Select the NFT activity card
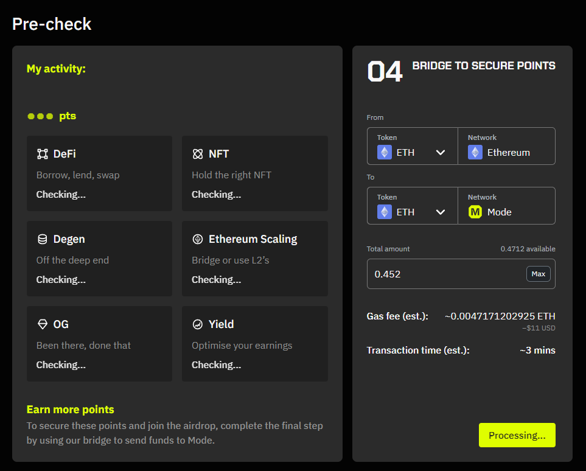 pos(255,173)
